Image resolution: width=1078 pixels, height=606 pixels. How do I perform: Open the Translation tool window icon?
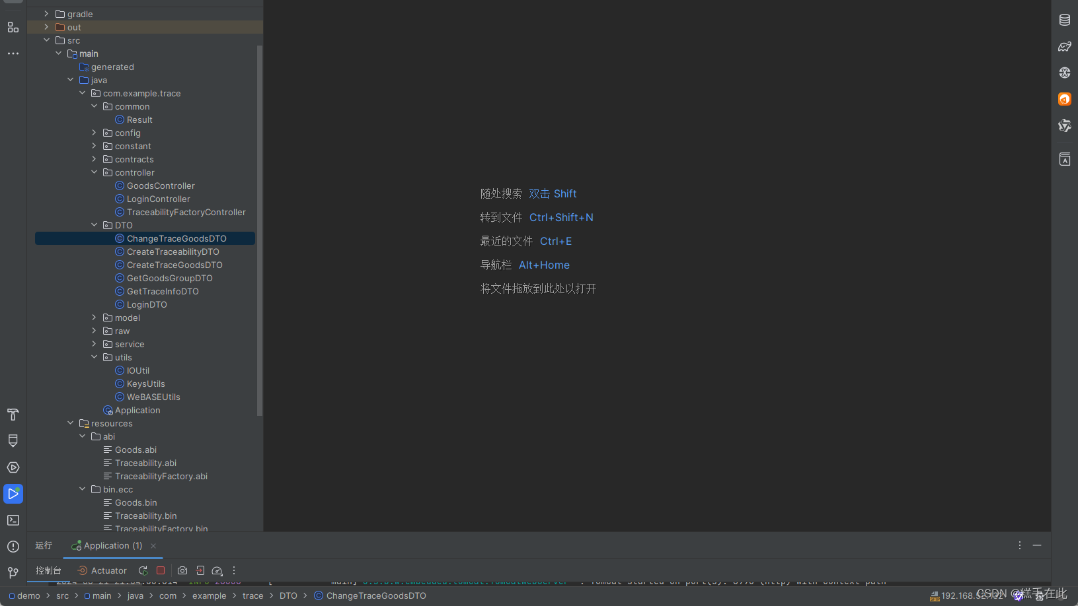pos(1065,159)
